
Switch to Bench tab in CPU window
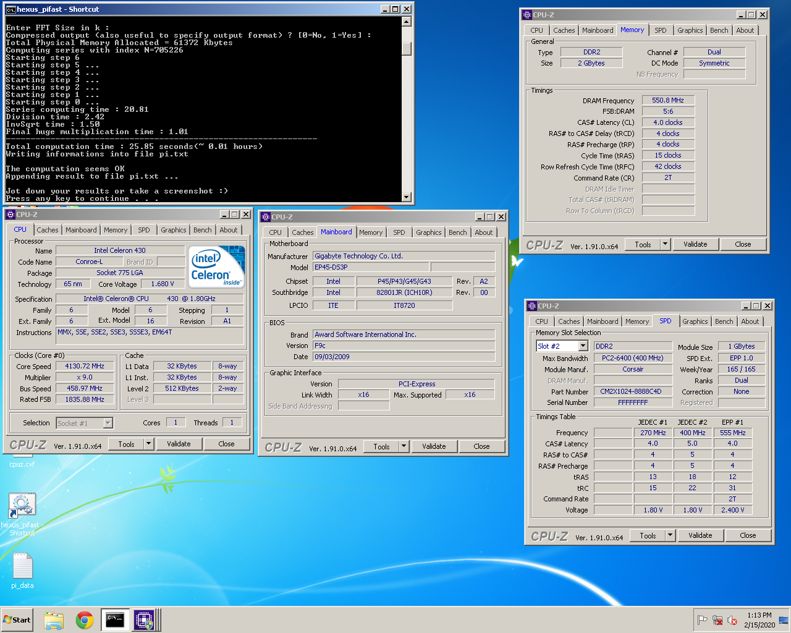coord(202,230)
